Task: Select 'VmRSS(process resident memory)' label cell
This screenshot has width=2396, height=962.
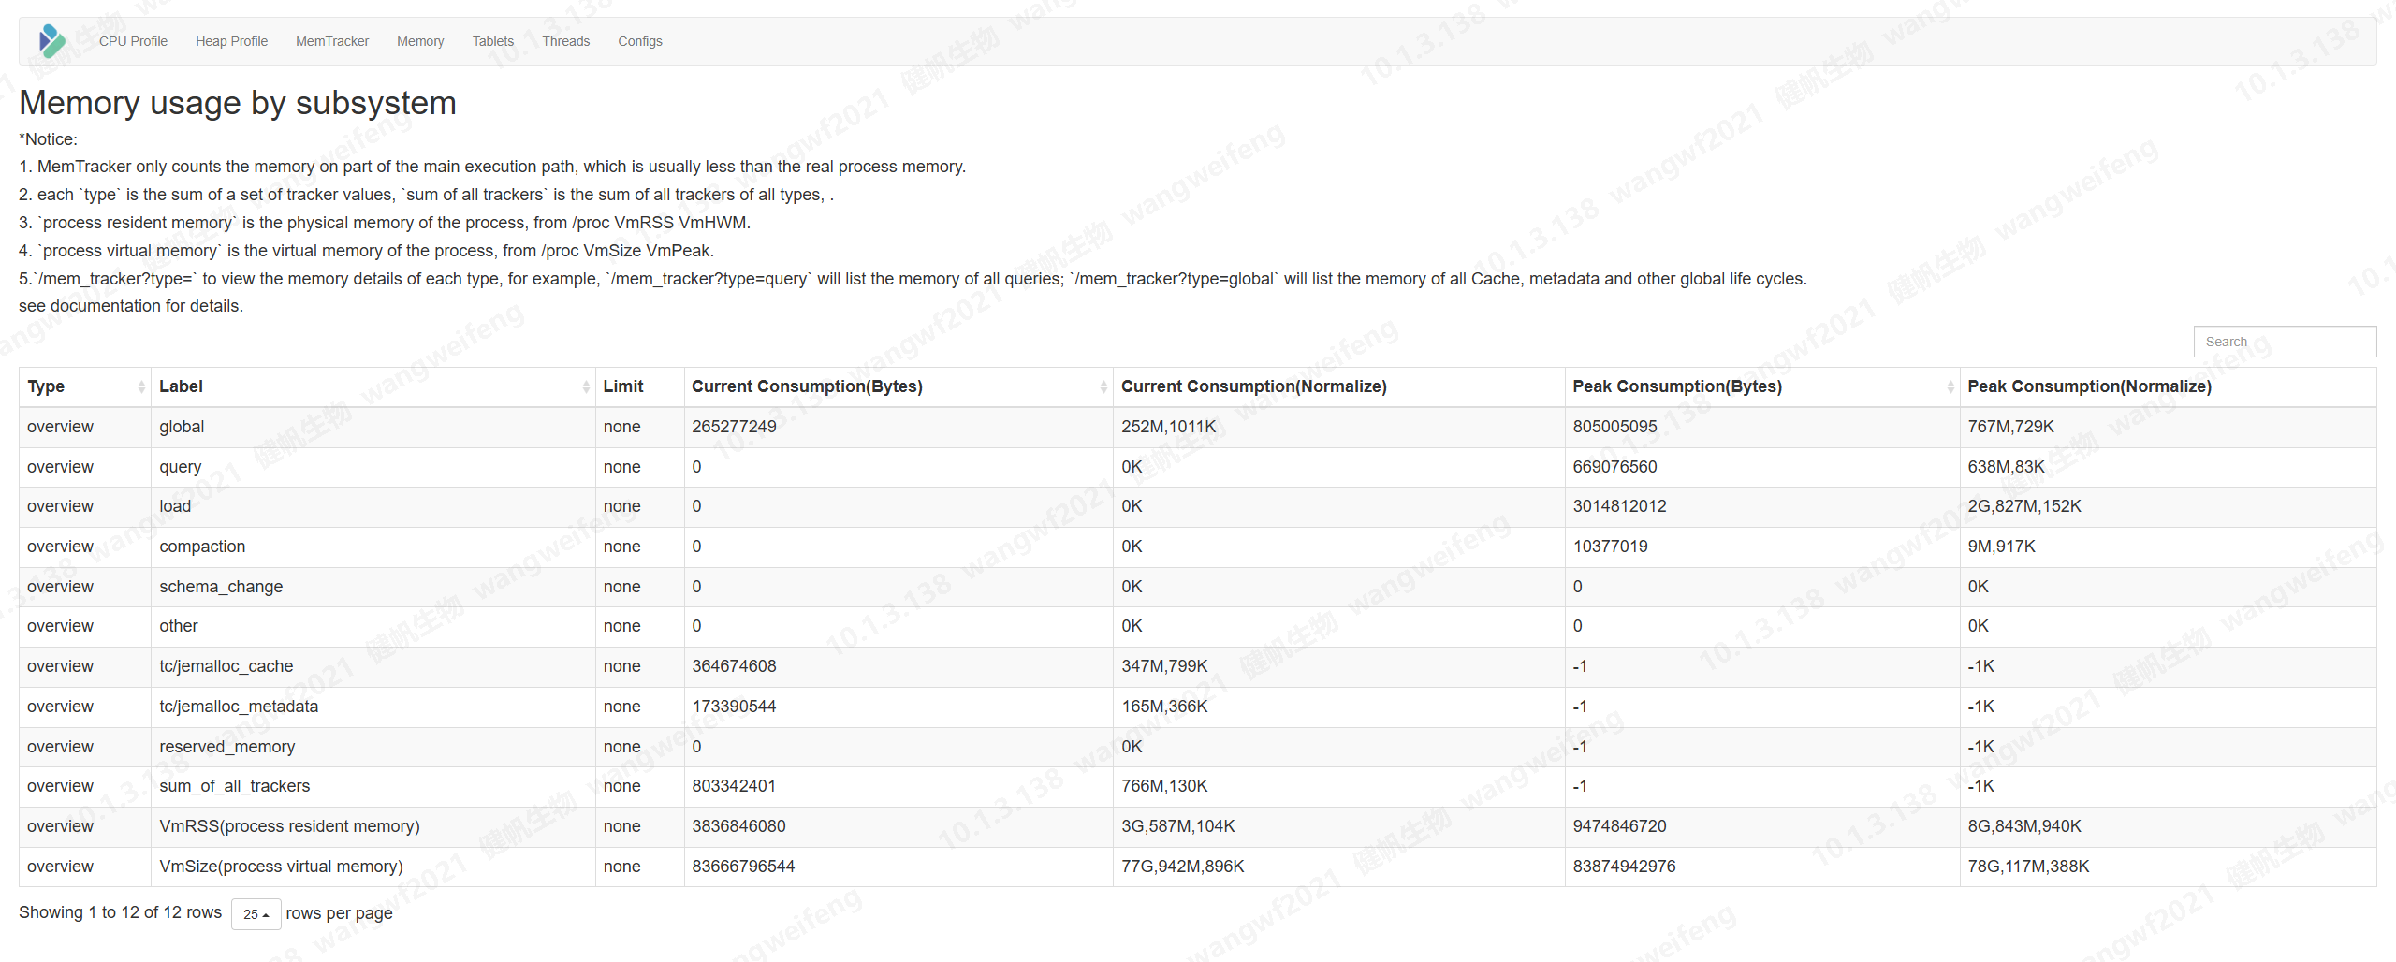Action: click(373, 826)
